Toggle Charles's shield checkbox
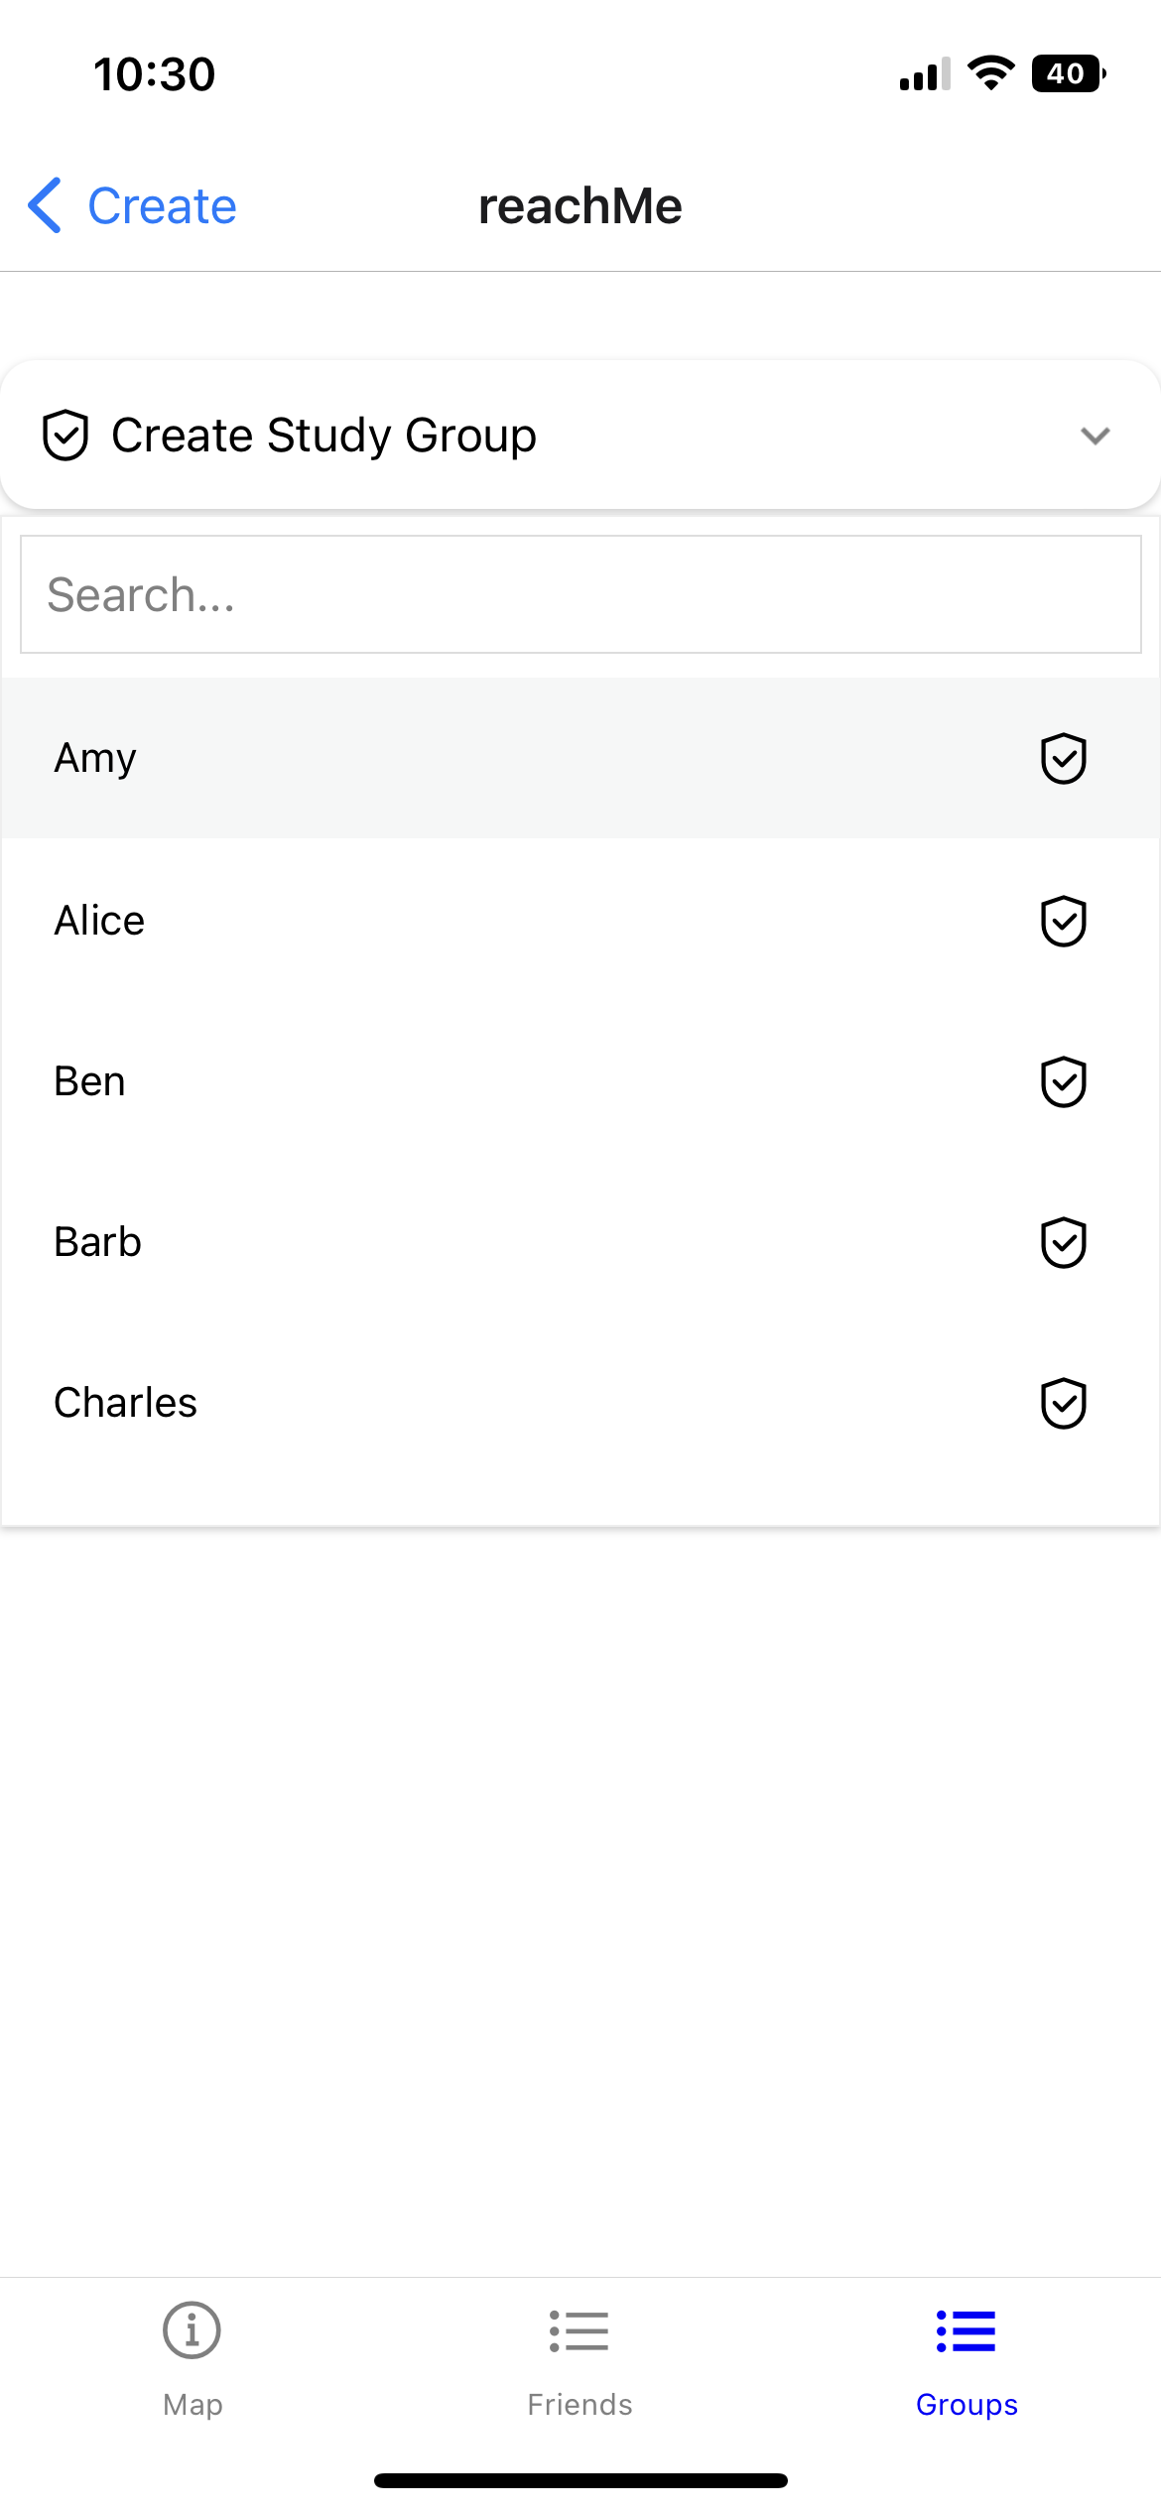 1063,1403
